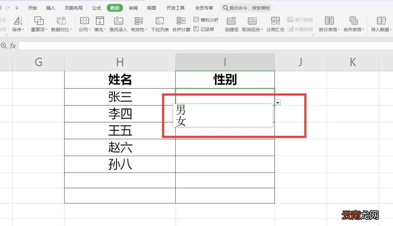Click Subtotal (分类汇总) icon

coord(275,21)
